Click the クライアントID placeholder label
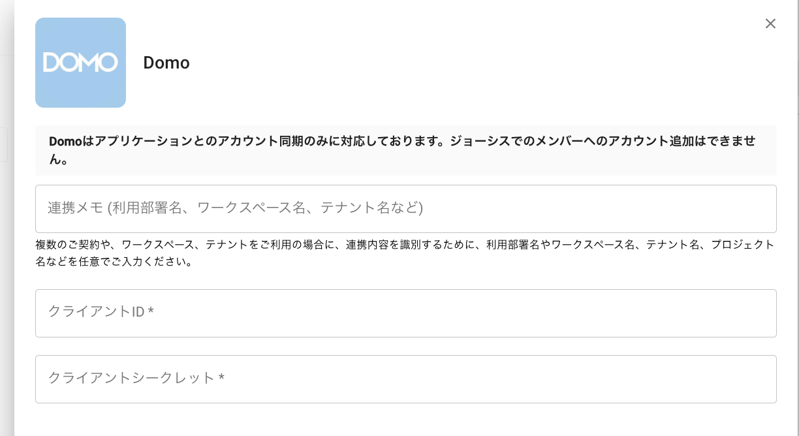 96,312
